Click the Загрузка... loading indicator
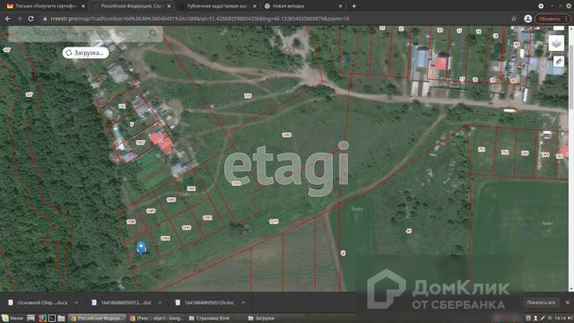 [x=85, y=52]
